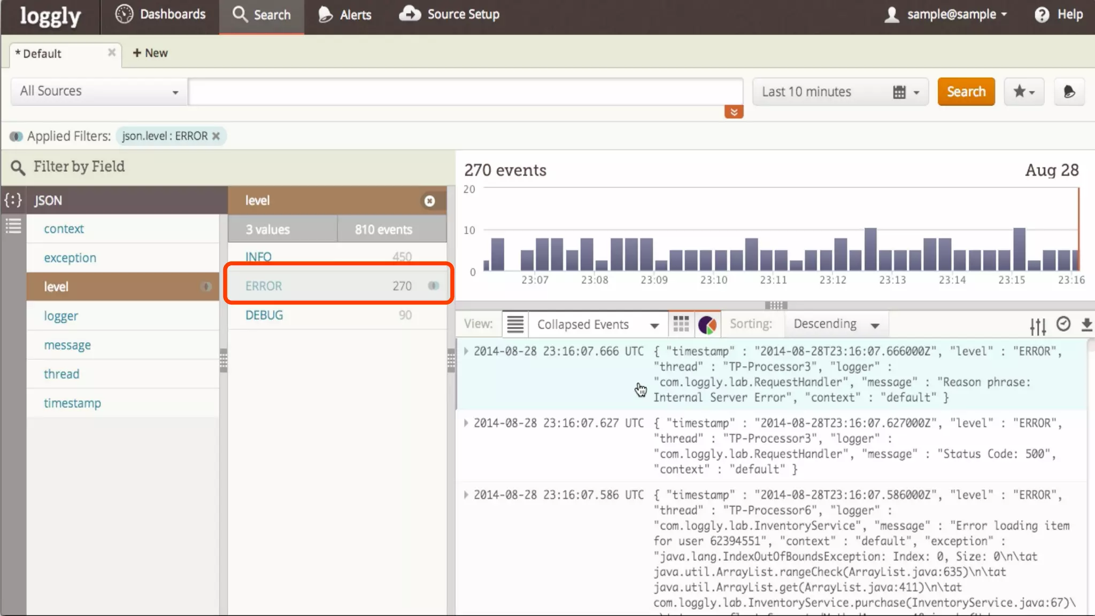The image size is (1095, 616).
Task: Open the pie chart view icon
Action: [707, 324]
